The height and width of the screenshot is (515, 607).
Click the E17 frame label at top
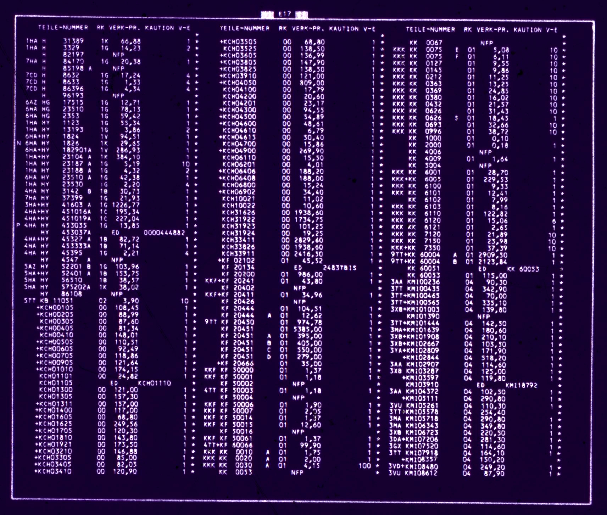[285, 14]
